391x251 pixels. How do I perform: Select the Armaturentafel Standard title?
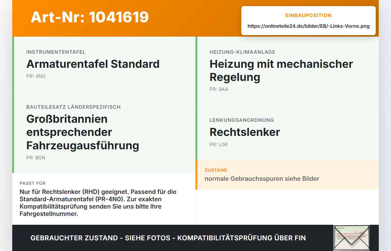click(x=93, y=64)
